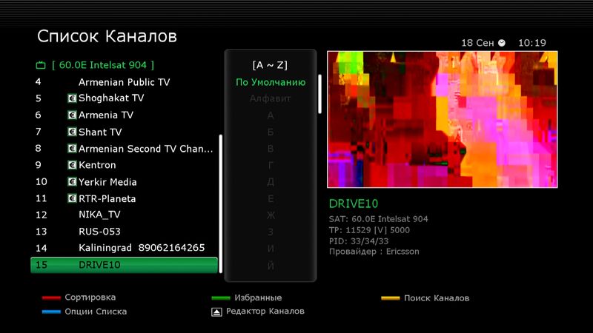Click the encrypted icon beside Kentron

(72, 165)
